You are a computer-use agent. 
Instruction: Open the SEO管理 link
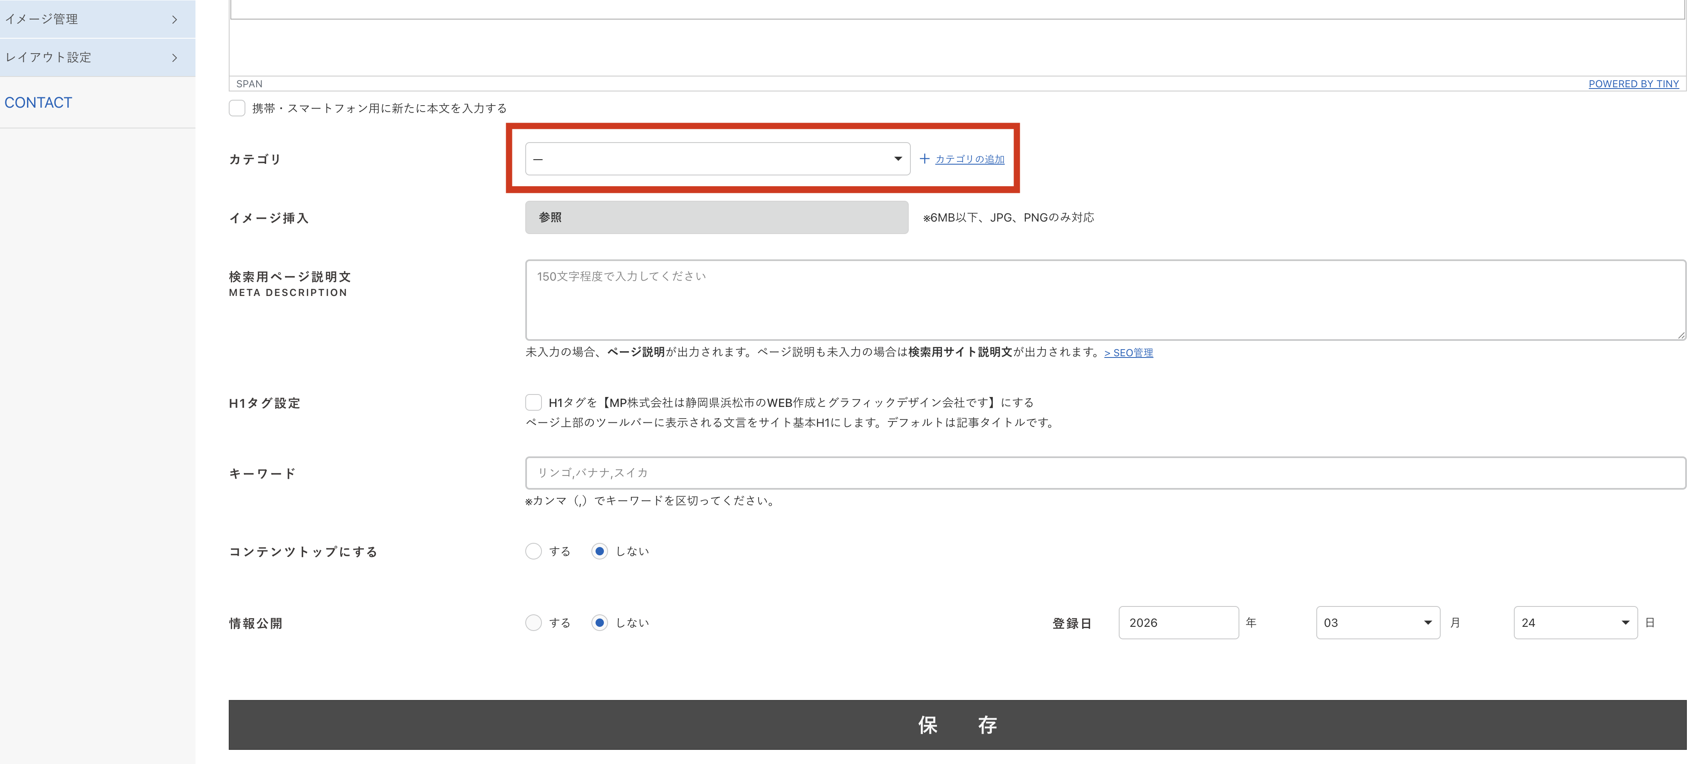(1128, 353)
